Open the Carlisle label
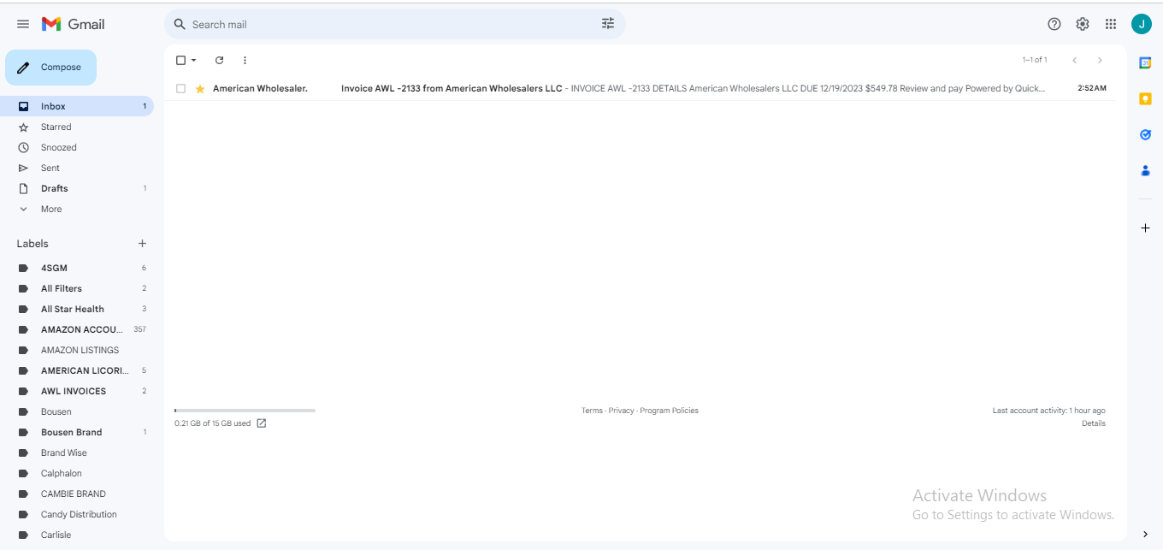Screen dimensions: 1163x550 pos(77,535)
